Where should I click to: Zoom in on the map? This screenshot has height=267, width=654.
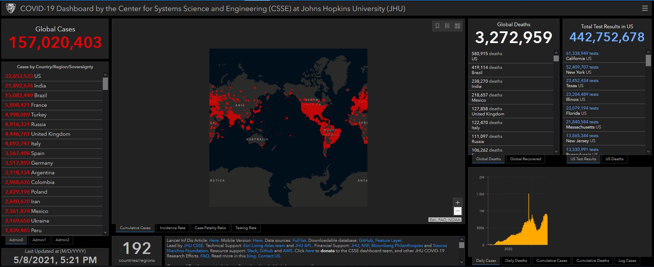pyautogui.click(x=457, y=203)
